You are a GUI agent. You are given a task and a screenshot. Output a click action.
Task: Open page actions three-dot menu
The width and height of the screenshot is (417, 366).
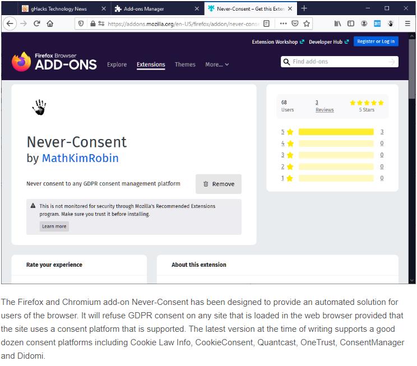[x=283, y=24]
